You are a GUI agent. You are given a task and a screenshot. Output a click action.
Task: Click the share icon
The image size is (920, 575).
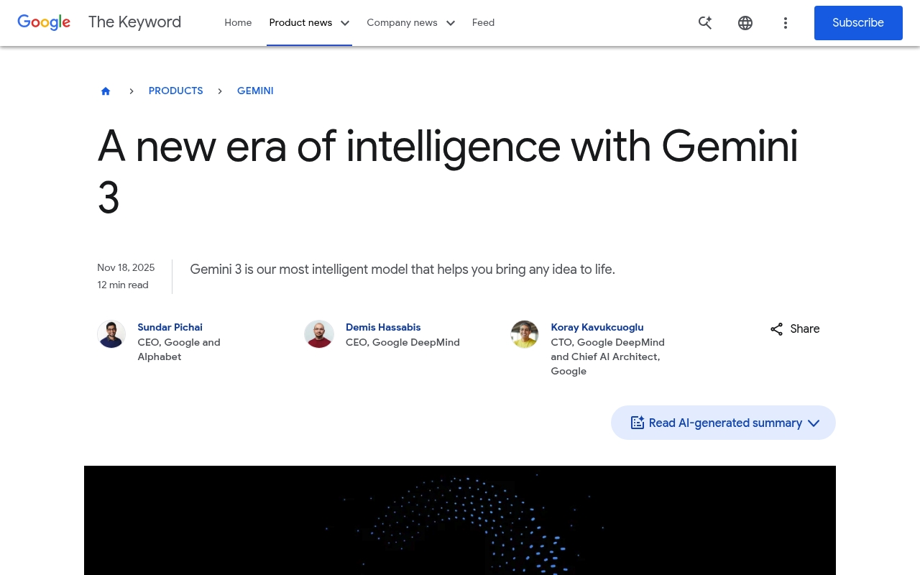pyautogui.click(x=777, y=329)
